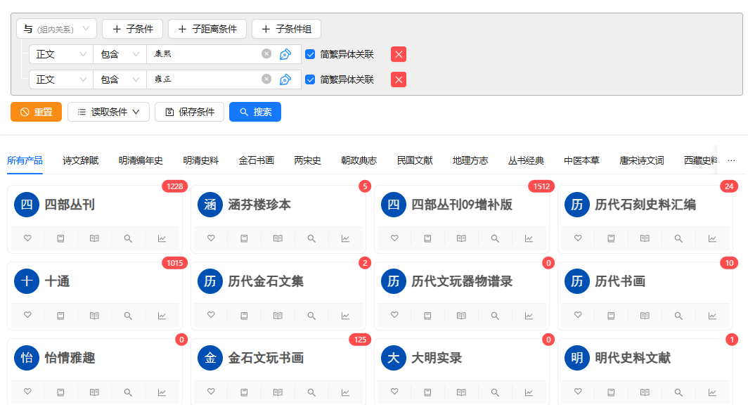748x405 pixels.
Task: Clear the 康熙 search text with the x icon
Action: pos(266,54)
